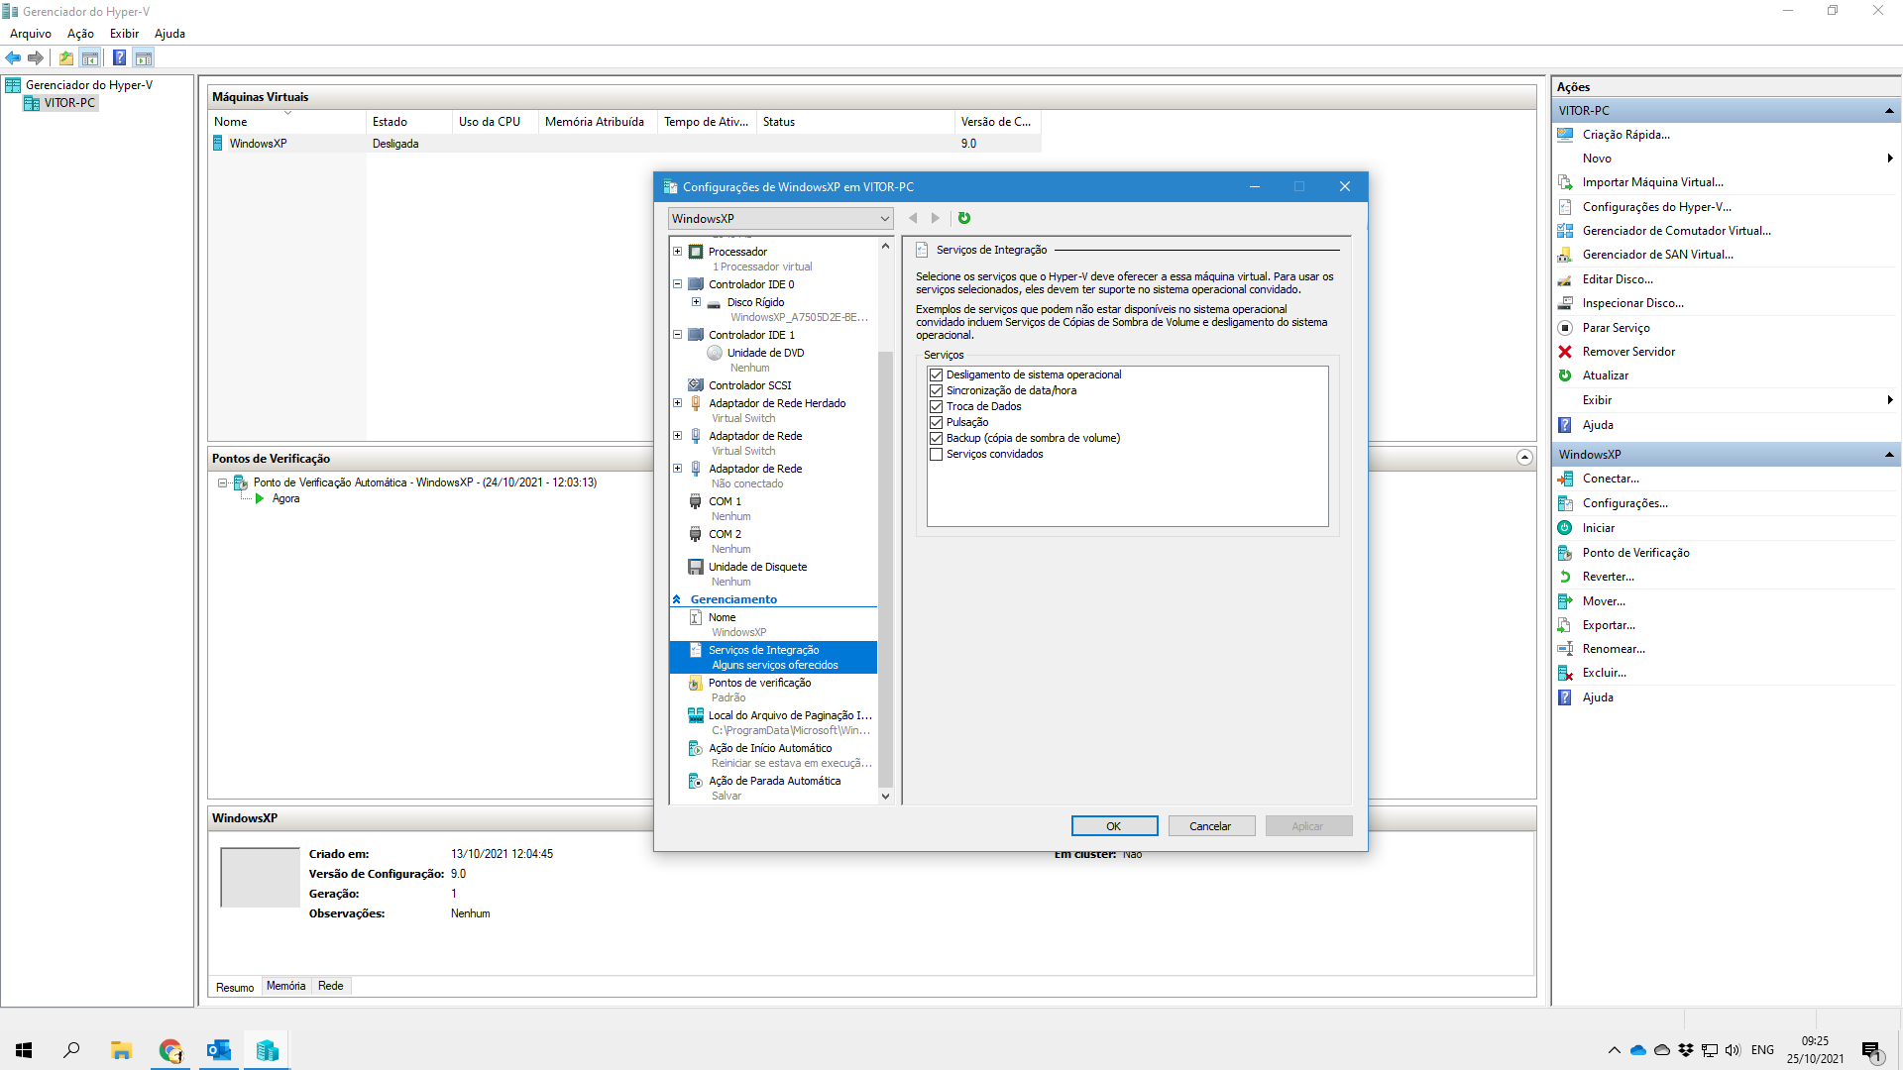Screen dimensions: 1903x1070
Task: Click the Excluir icon in actions pane
Action: pyautogui.click(x=1565, y=673)
